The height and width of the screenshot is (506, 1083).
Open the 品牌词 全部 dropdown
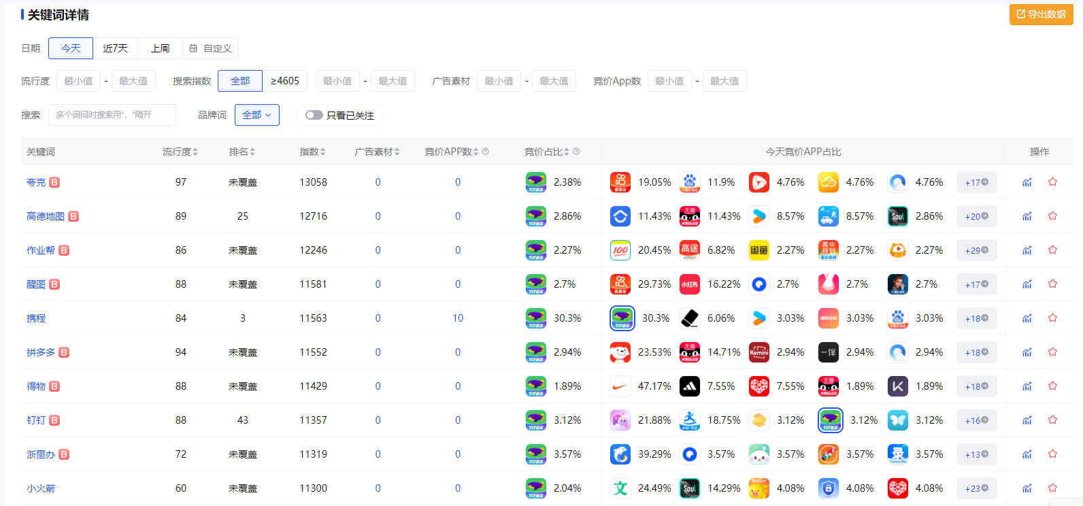pos(256,115)
